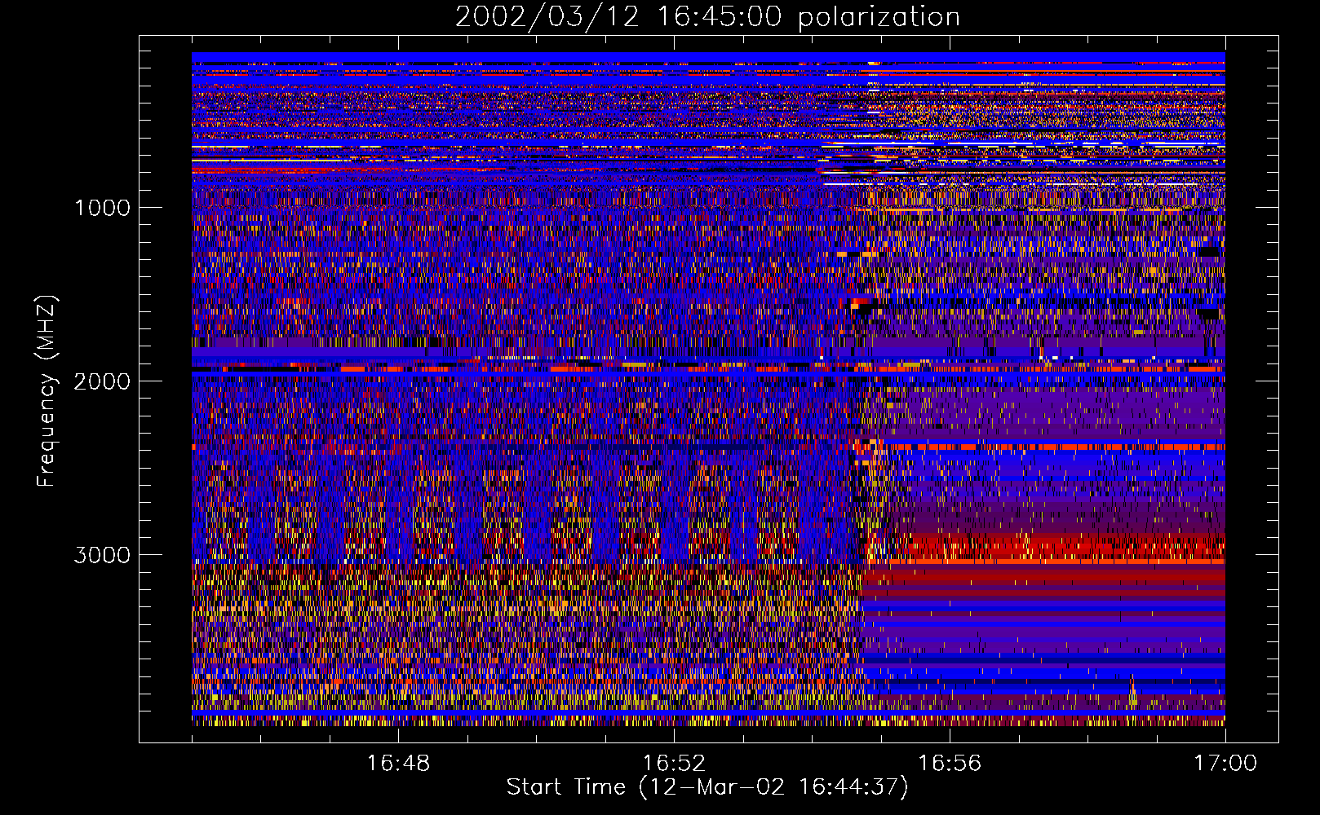The height and width of the screenshot is (815, 1320).
Task: Click the 17:00 time tick label
Action: [1225, 764]
